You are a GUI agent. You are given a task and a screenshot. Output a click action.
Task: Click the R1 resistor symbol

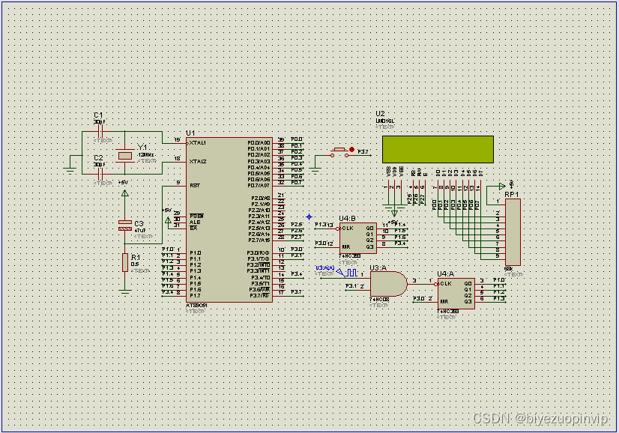point(125,262)
